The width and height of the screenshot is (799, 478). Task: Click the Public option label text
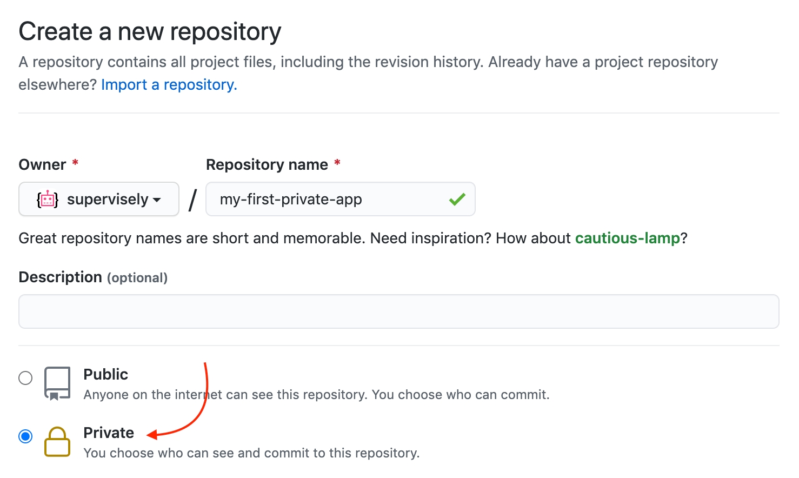pyautogui.click(x=106, y=374)
